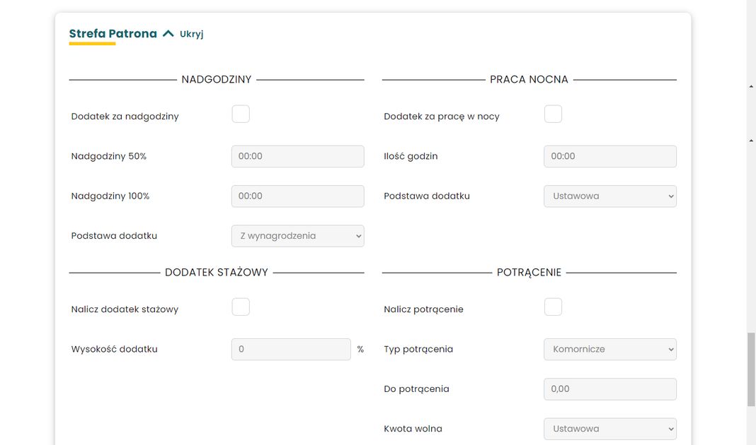Click the Ukryj link
Image resolution: width=756 pixels, height=445 pixels.
(191, 34)
